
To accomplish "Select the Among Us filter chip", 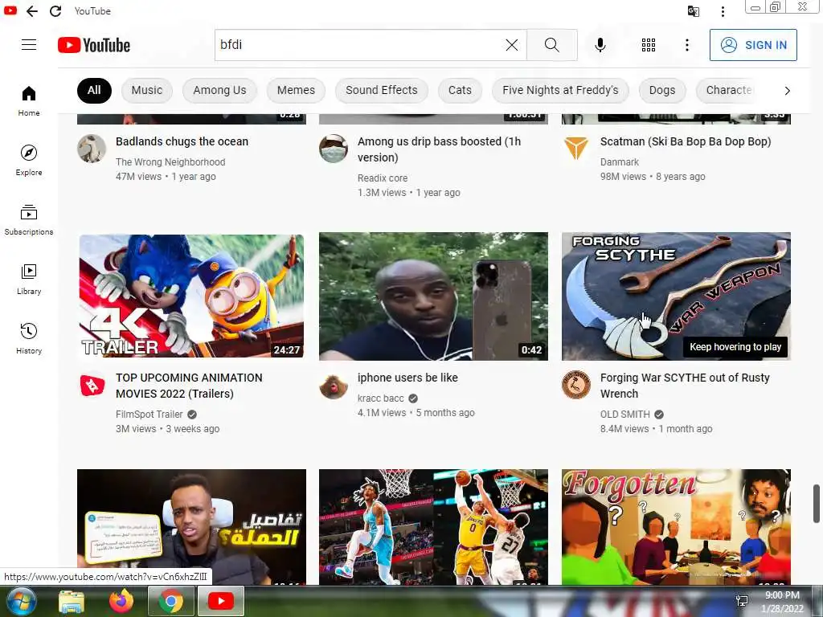I will tap(219, 90).
